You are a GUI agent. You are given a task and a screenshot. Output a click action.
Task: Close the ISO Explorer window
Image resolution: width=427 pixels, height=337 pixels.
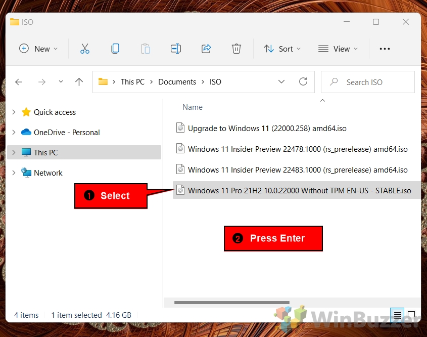405,22
